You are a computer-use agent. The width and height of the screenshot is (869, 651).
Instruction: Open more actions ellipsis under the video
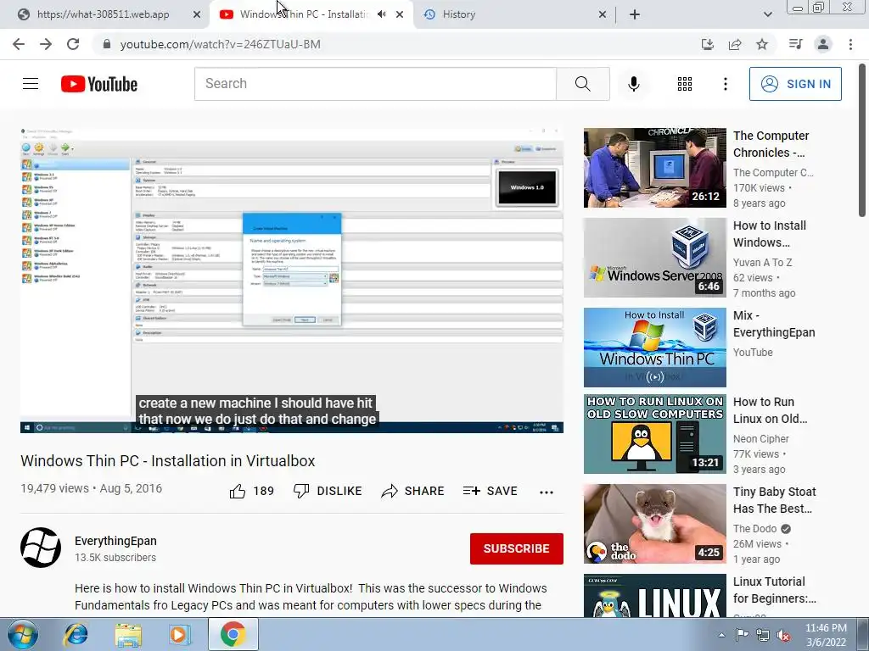click(x=547, y=492)
